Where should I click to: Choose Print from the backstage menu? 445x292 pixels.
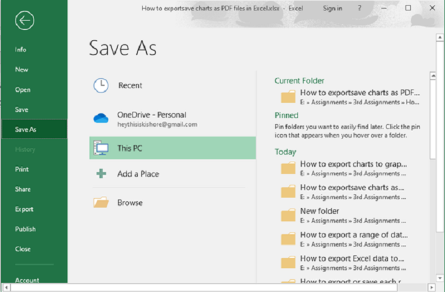[22, 169]
